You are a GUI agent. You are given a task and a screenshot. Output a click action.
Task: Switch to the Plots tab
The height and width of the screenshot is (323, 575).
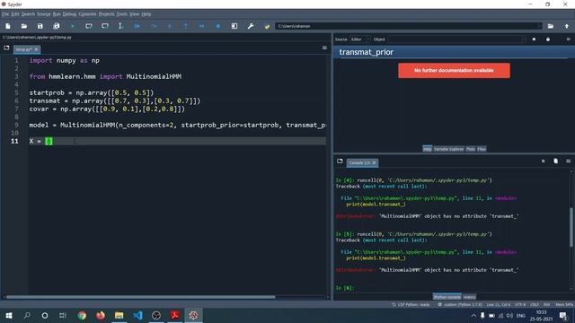pyautogui.click(x=471, y=149)
